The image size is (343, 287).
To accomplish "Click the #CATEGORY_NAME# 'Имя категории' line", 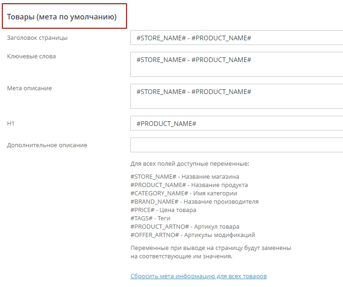I will click(x=184, y=193).
